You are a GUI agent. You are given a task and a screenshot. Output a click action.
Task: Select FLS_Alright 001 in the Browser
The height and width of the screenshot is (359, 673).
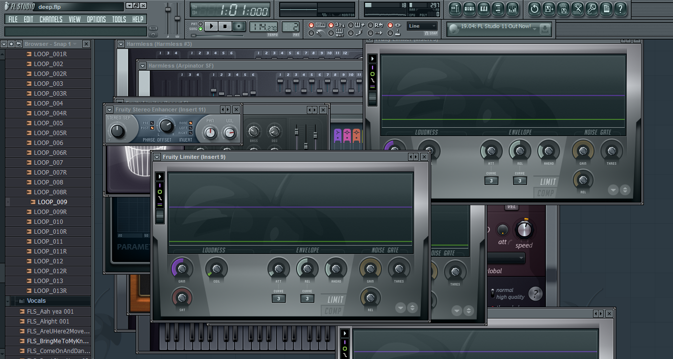(x=48, y=322)
